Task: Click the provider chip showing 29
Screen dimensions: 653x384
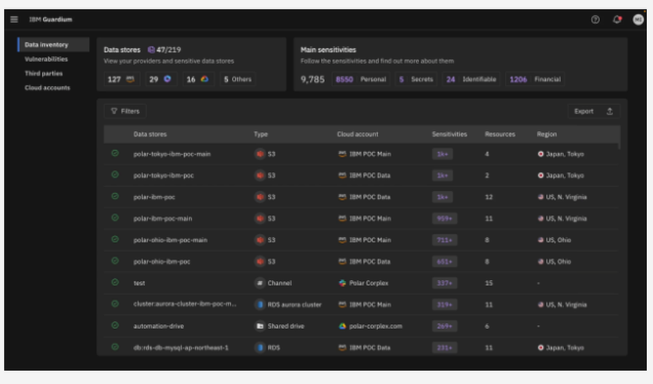Action: [x=161, y=79]
